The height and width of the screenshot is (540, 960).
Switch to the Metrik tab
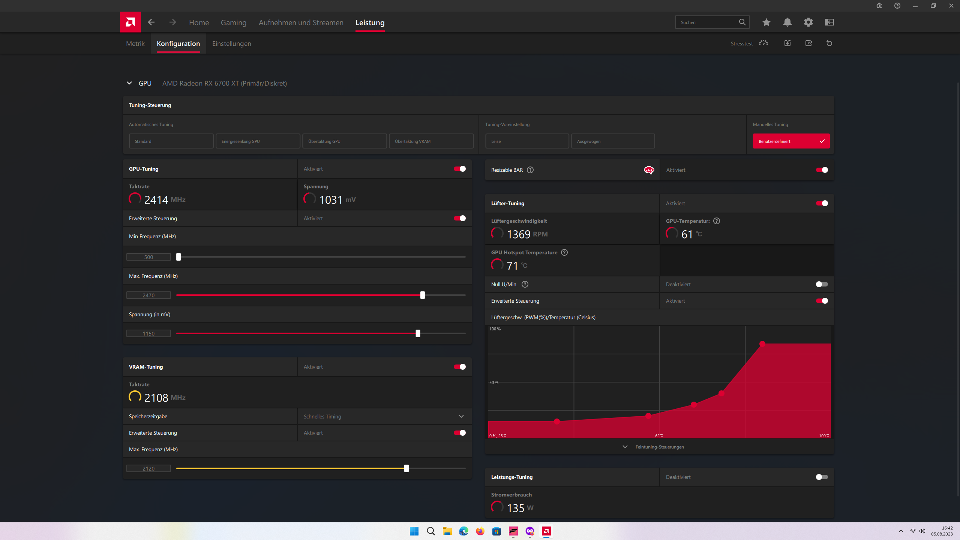click(135, 43)
